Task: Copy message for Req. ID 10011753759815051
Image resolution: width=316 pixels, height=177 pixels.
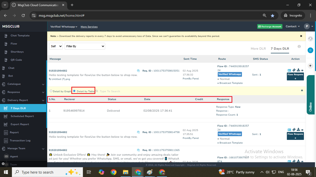Action: 138,71
